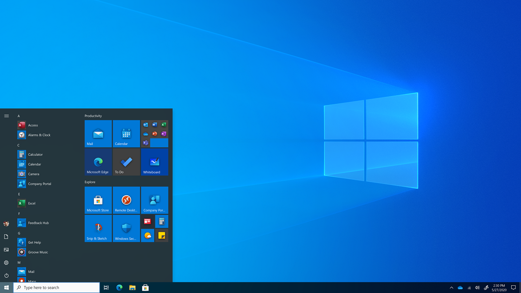Screen dimensions: 521x293
Task: Open the Sticky Notes small tile
Action: click(x=162, y=235)
